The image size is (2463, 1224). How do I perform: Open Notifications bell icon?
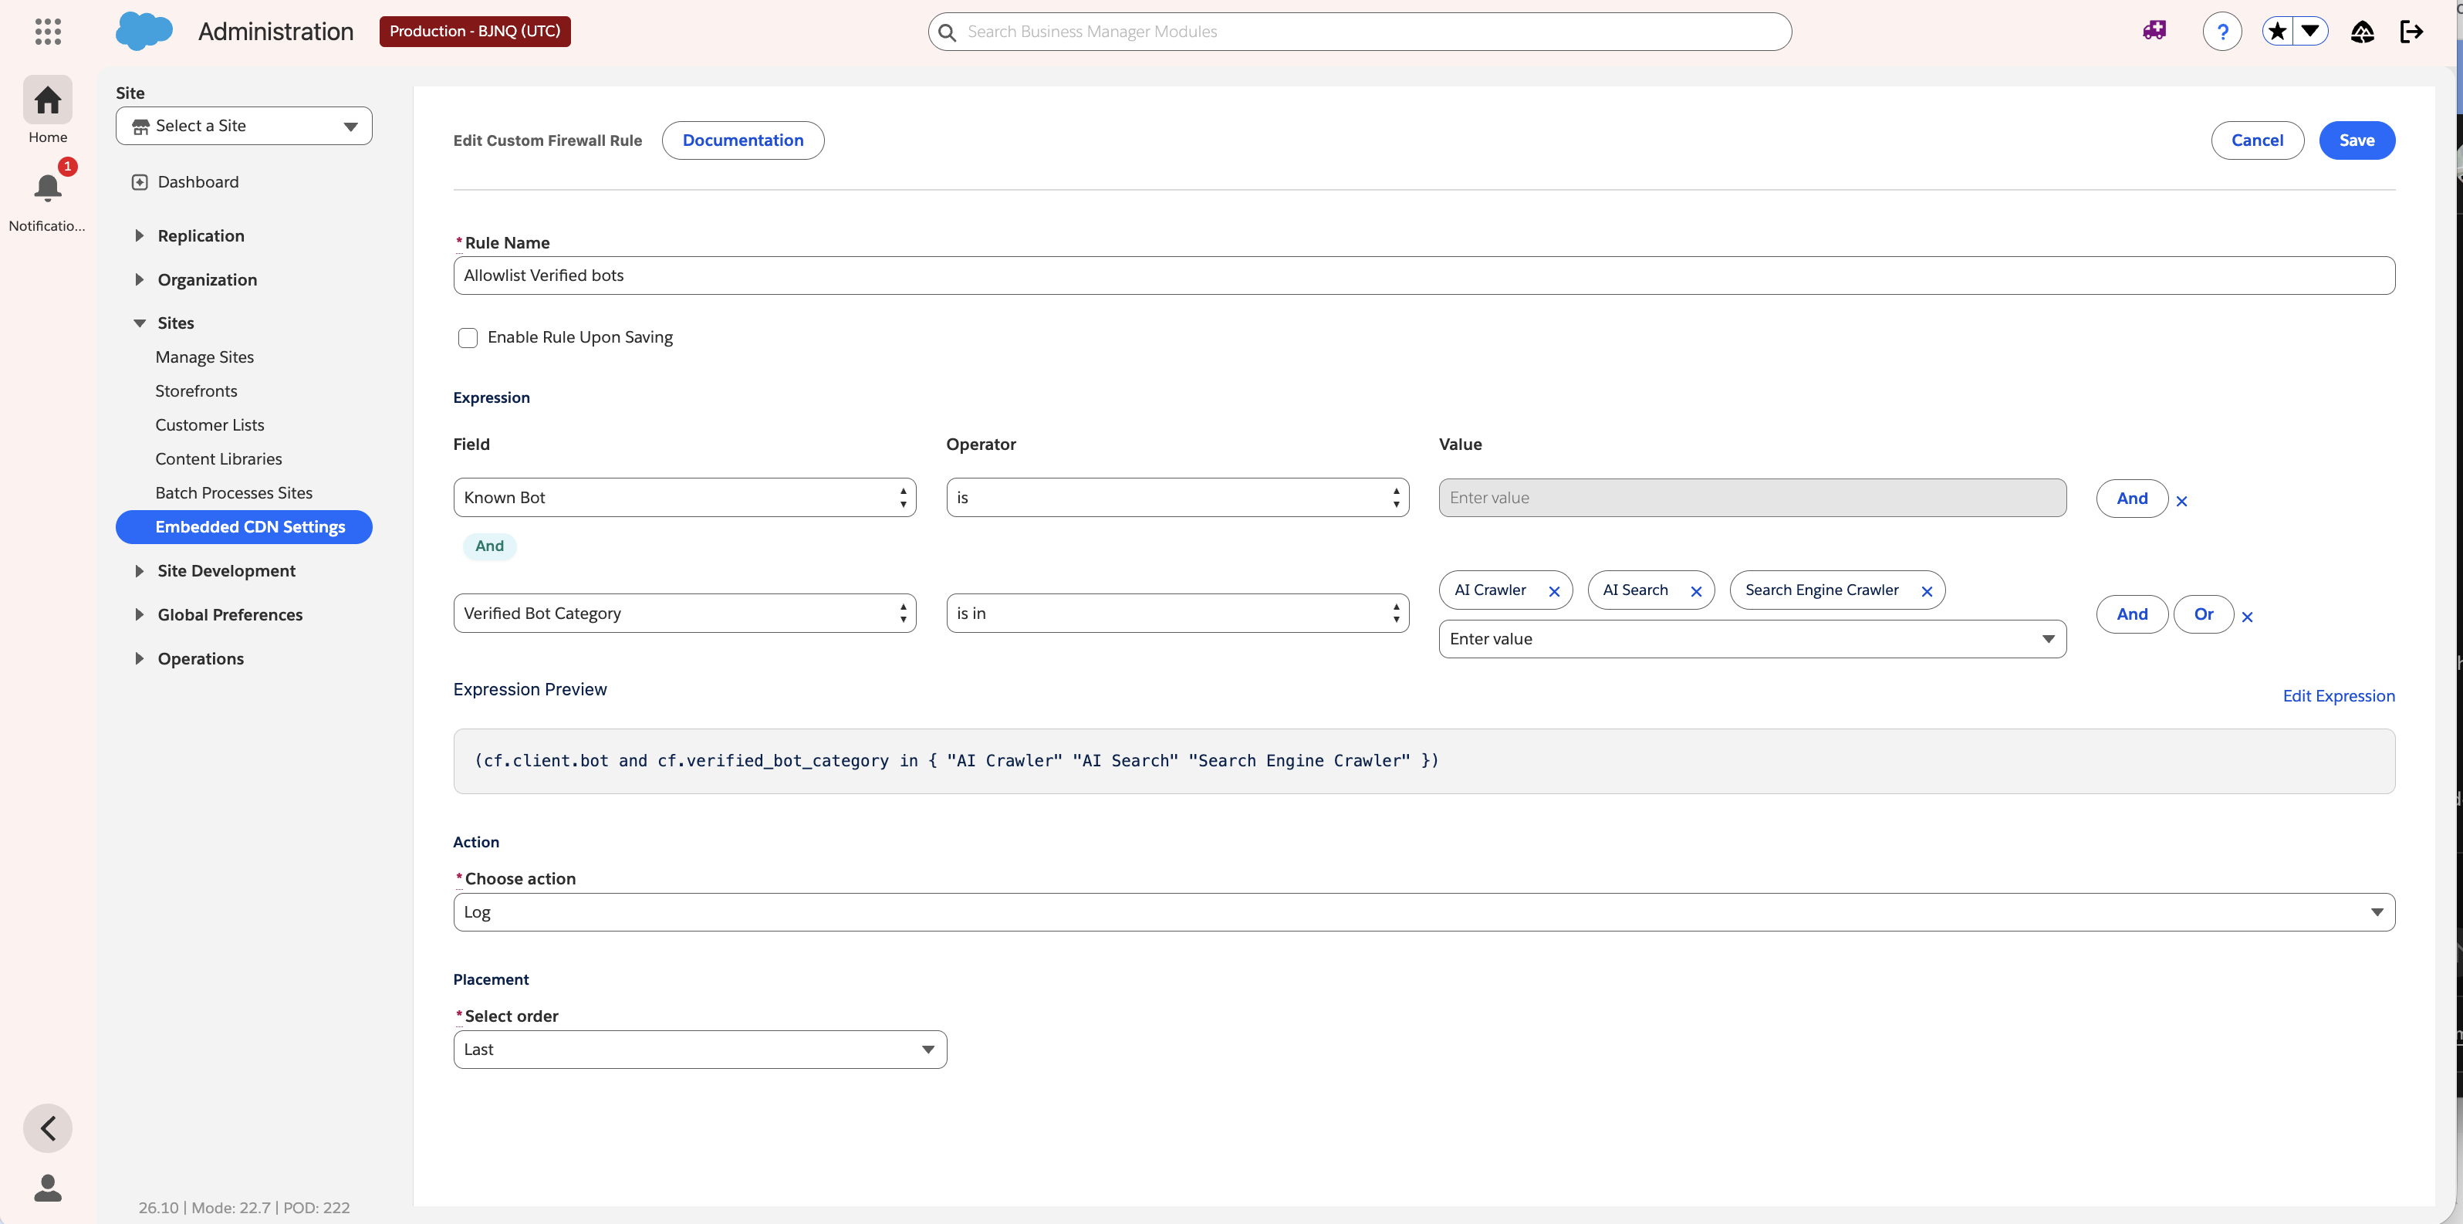point(48,188)
